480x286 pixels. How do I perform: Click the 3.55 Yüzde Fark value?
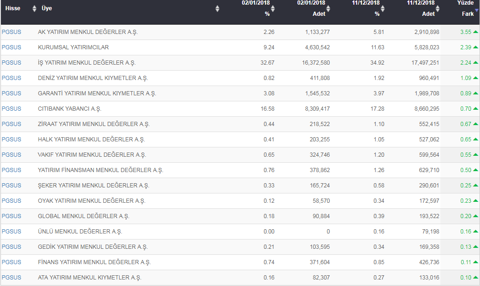(466, 32)
